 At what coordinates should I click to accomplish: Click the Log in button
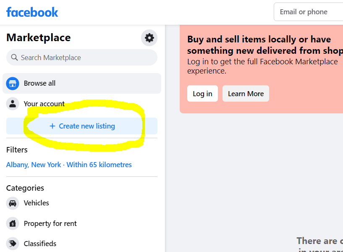pos(202,94)
